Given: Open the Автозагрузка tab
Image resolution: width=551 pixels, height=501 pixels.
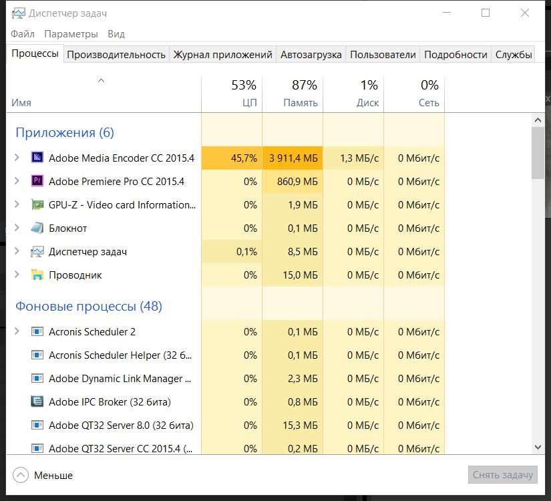Looking at the screenshot, I should pyautogui.click(x=311, y=55).
